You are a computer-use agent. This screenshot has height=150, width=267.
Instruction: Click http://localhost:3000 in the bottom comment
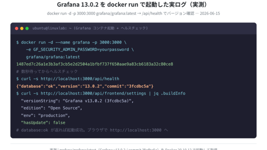pyautogui.click(x=136, y=130)
